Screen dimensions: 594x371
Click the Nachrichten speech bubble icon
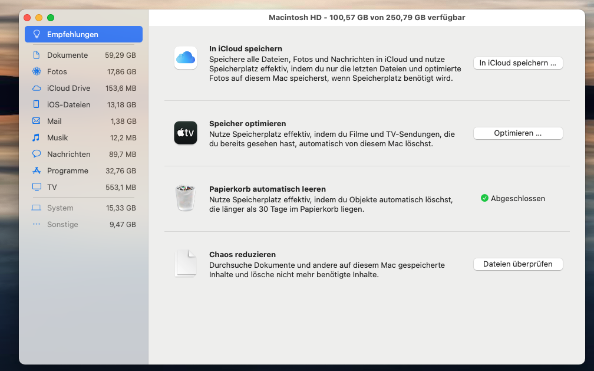(x=37, y=154)
